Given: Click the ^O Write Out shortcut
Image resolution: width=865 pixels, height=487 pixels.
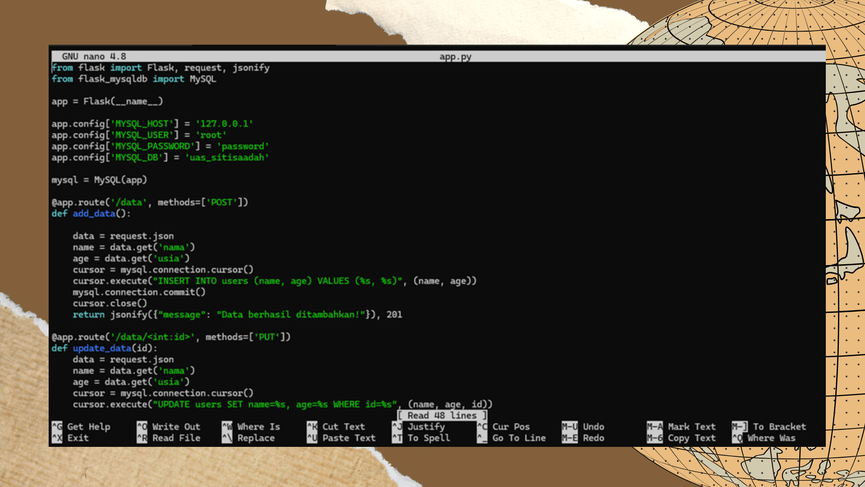Looking at the screenshot, I should 168,427.
